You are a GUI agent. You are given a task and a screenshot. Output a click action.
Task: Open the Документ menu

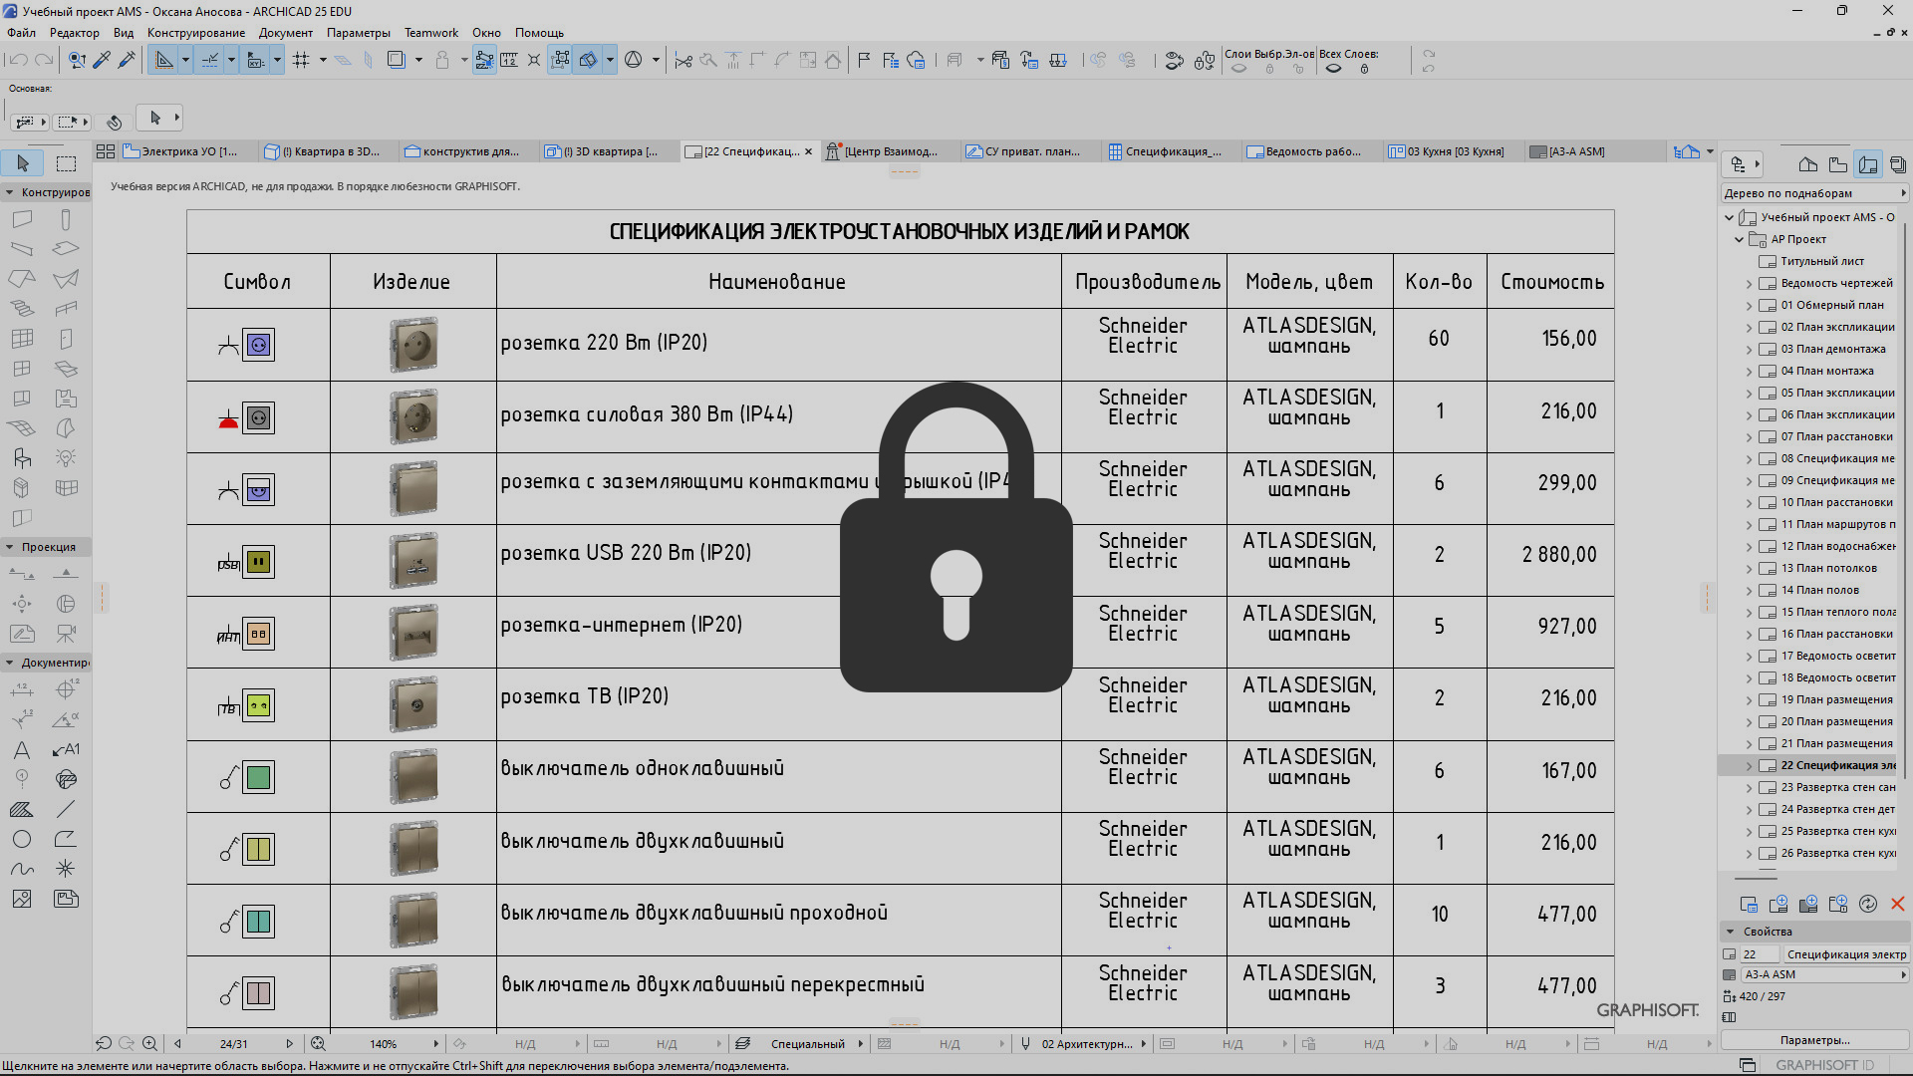tap(286, 33)
